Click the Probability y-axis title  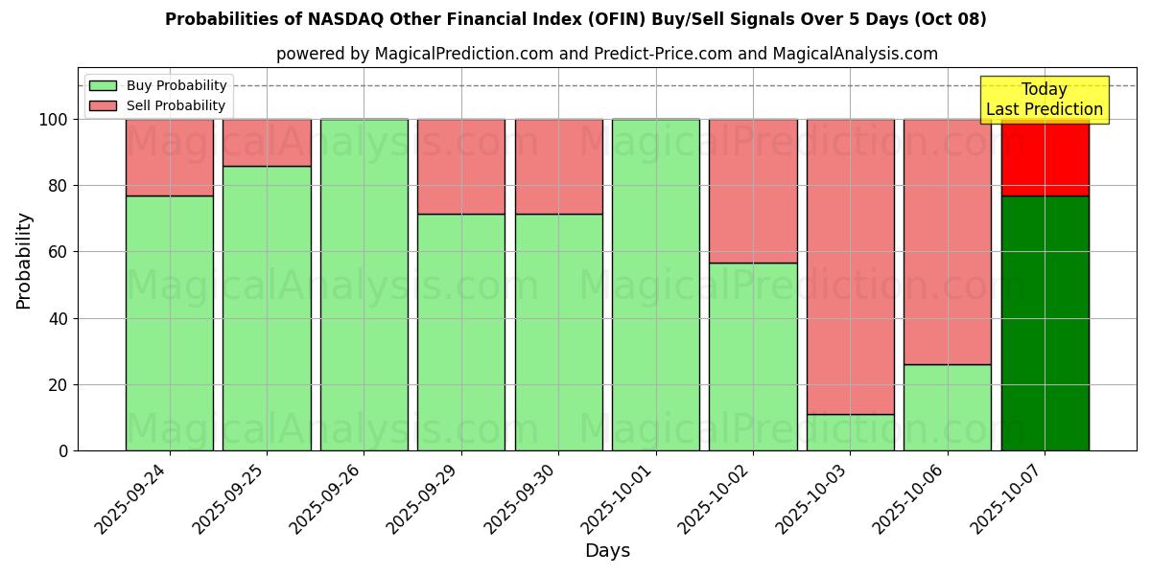tap(24, 261)
